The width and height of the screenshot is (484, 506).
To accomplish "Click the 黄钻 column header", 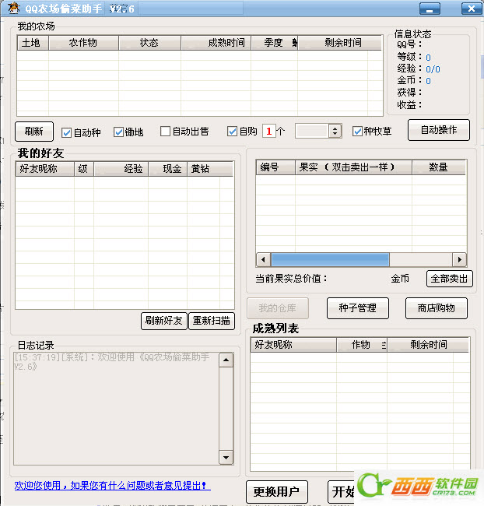I will tap(210, 169).
